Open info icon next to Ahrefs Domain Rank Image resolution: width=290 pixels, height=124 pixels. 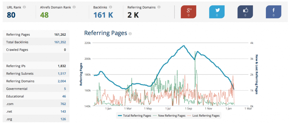coord(74,7)
